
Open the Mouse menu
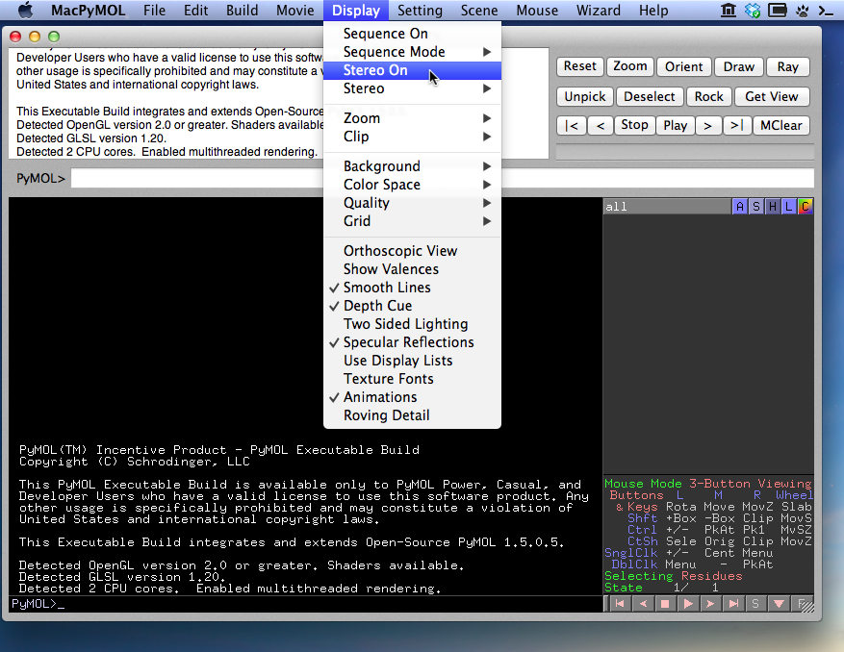[537, 11]
